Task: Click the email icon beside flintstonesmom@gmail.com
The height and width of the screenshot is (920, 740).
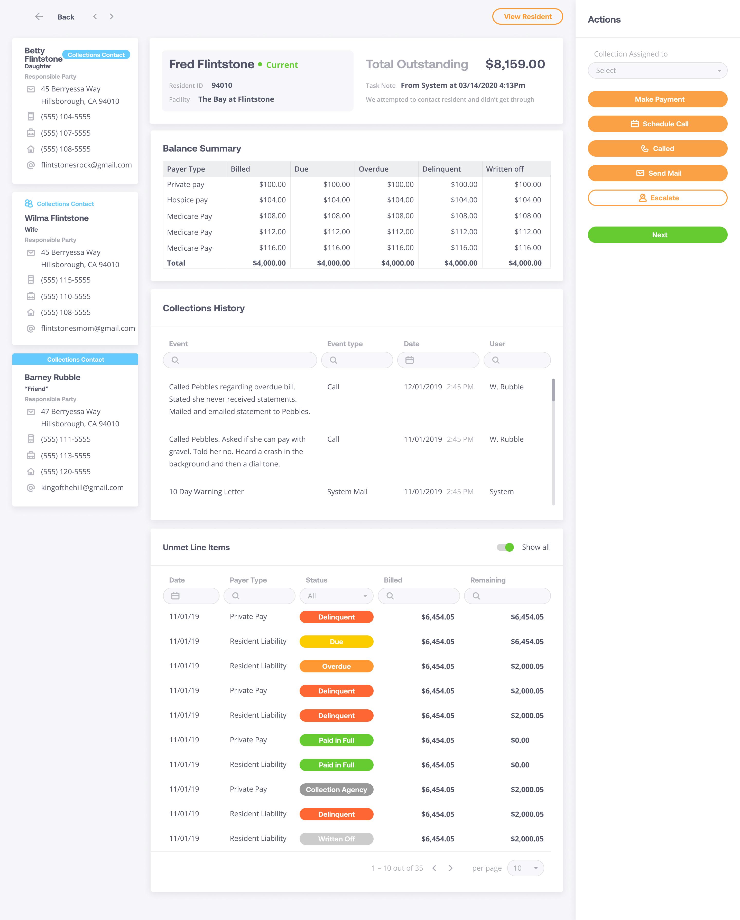Action: (30, 328)
